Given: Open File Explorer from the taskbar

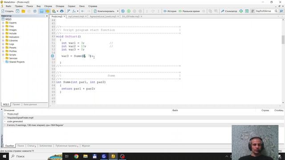Looking at the screenshot, I should pyautogui.click(x=85, y=156).
